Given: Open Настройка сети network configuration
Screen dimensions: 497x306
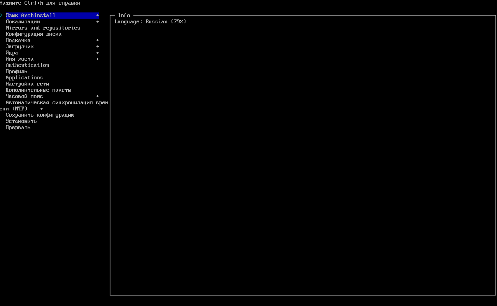Looking at the screenshot, I should click(x=27, y=84).
